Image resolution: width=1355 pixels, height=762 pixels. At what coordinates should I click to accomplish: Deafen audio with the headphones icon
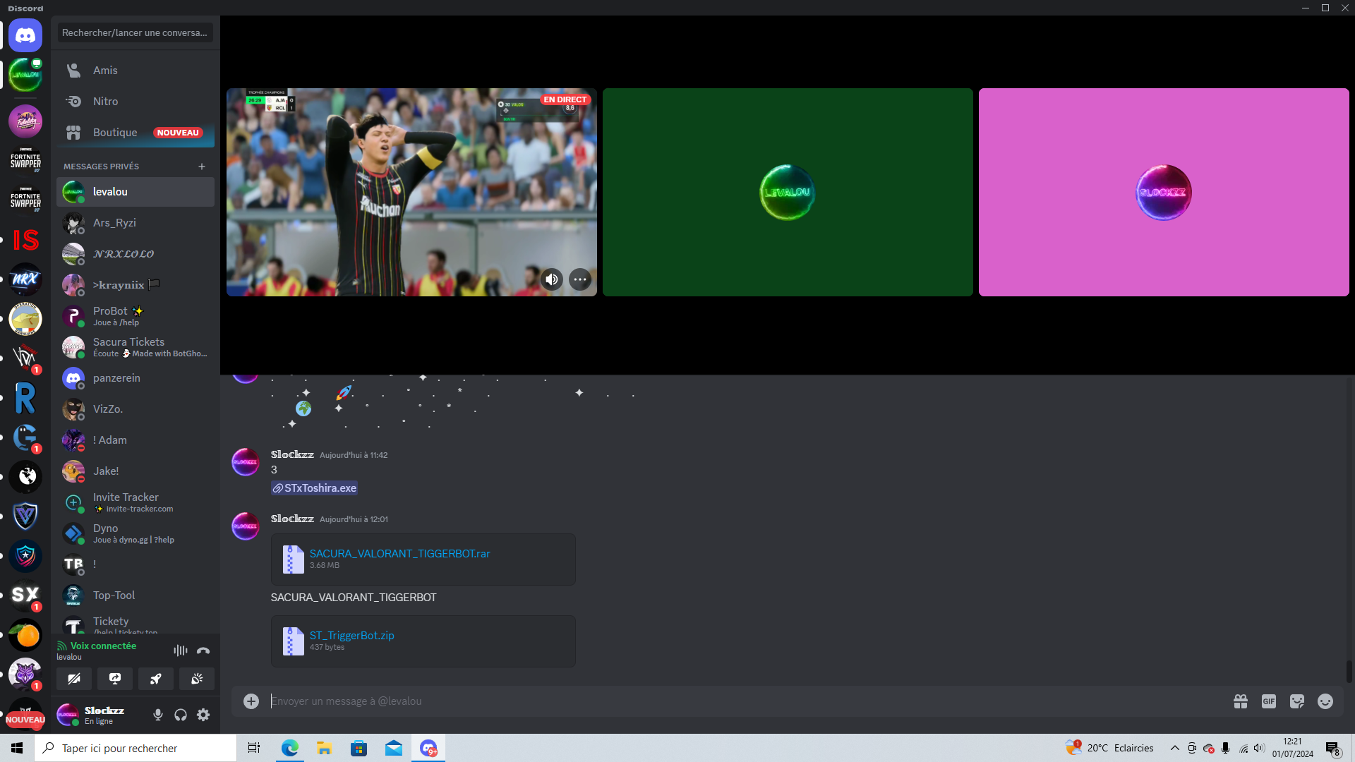(x=181, y=715)
